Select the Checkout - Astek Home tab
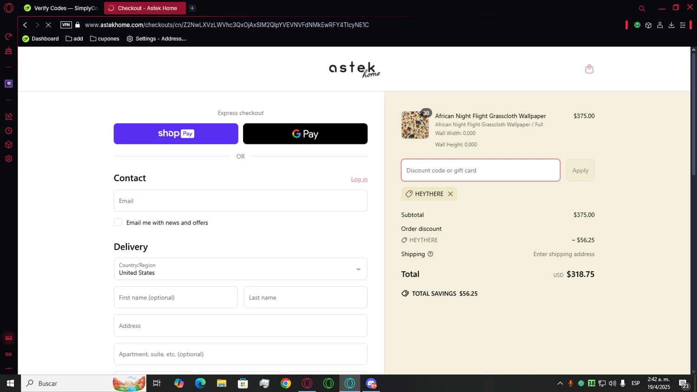This screenshot has width=697, height=392. tap(145, 8)
